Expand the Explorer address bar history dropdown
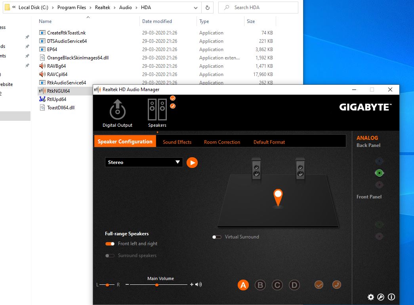 [x=196, y=8]
